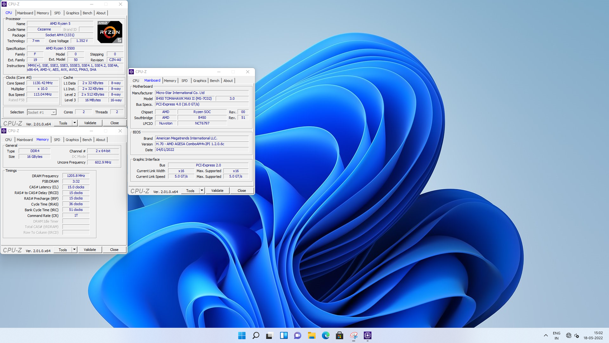
Task: Open network status tray icon
Action: [568, 335]
